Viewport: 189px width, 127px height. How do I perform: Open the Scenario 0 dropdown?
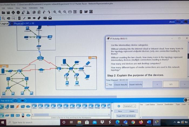(x=129, y=106)
